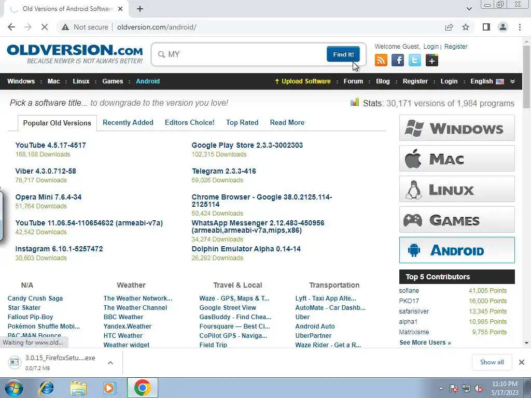Click Linux in the navigation bar
Screen dimensions: 531x398
click(x=81, y=81)
